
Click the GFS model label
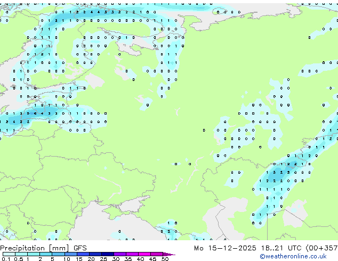[80, 248]
